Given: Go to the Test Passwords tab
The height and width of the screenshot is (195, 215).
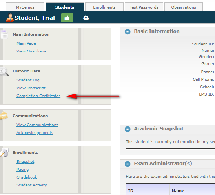Looking at the screenshot, I should click(144, 7).
